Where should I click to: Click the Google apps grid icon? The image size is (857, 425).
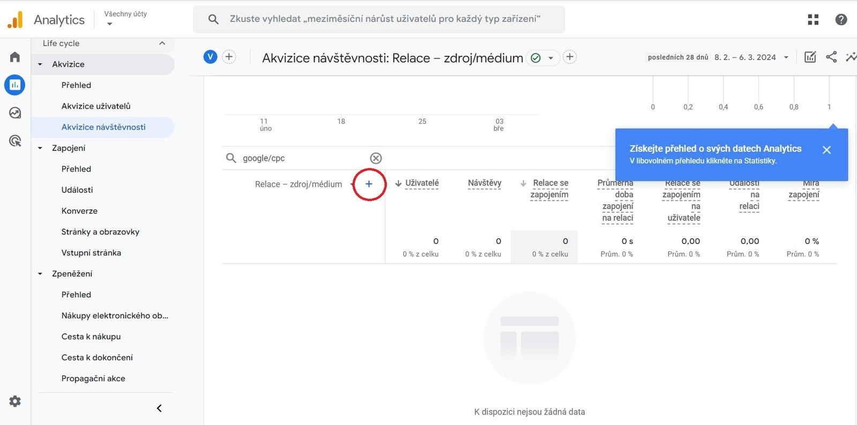tap(813, 20)
